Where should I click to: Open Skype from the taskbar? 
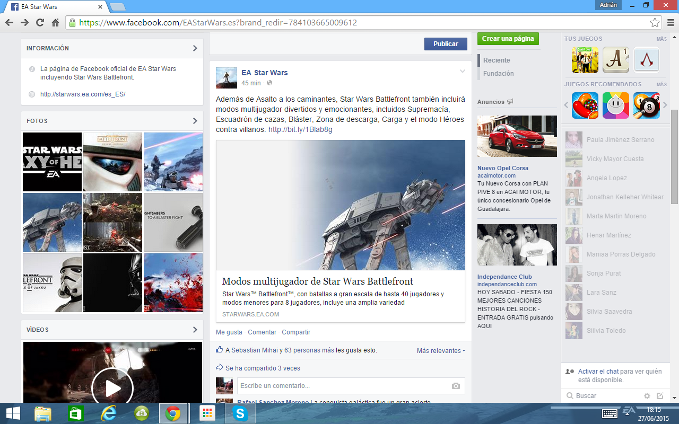tap(240, 413)
